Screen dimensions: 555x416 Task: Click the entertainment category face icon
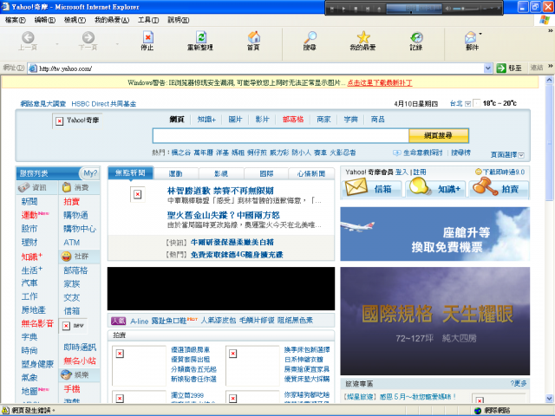point(66,374)
